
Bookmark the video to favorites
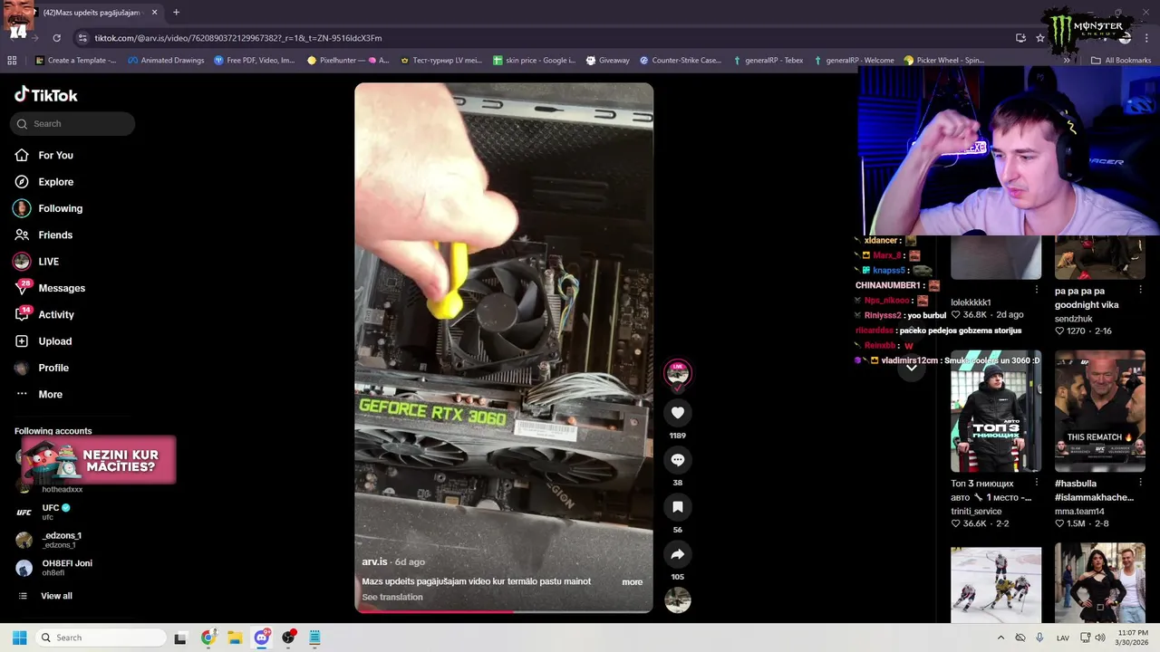tap(677, 507)
